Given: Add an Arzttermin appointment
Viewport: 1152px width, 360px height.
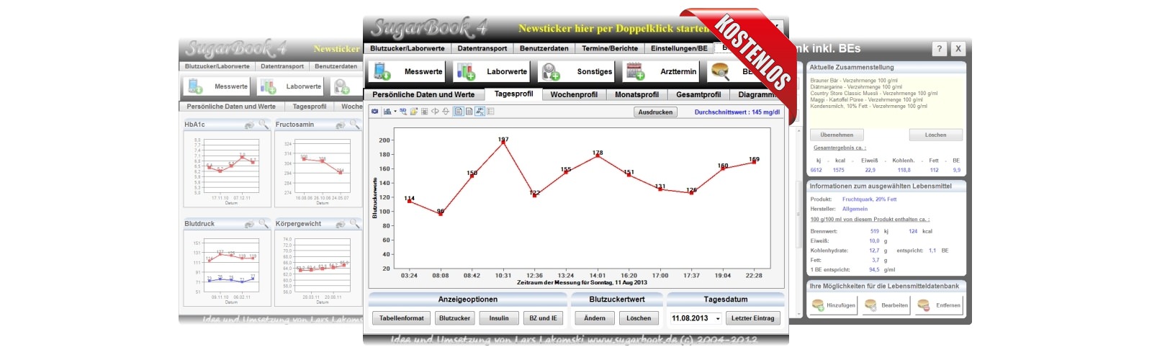Looking at the screenshot, I should (x=660, y=71).
